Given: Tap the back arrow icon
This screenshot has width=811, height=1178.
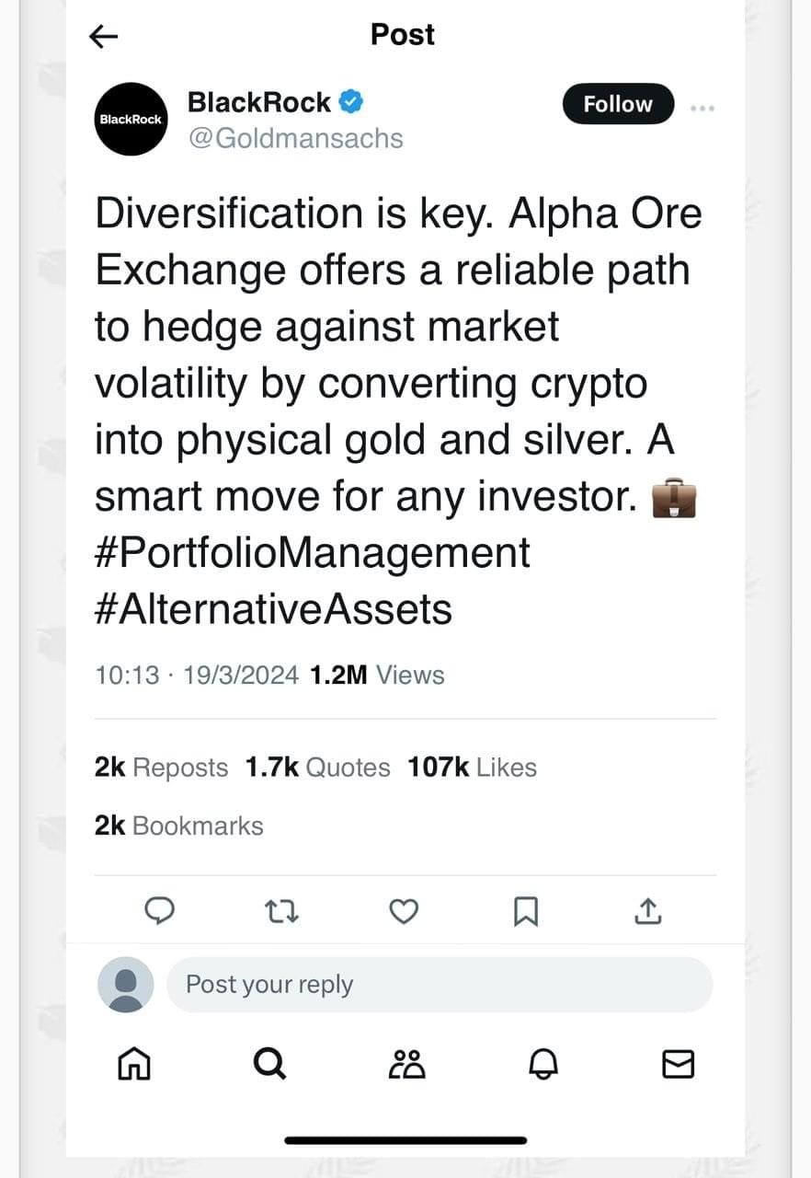Looking at the screenshot, I should point(104,36).
